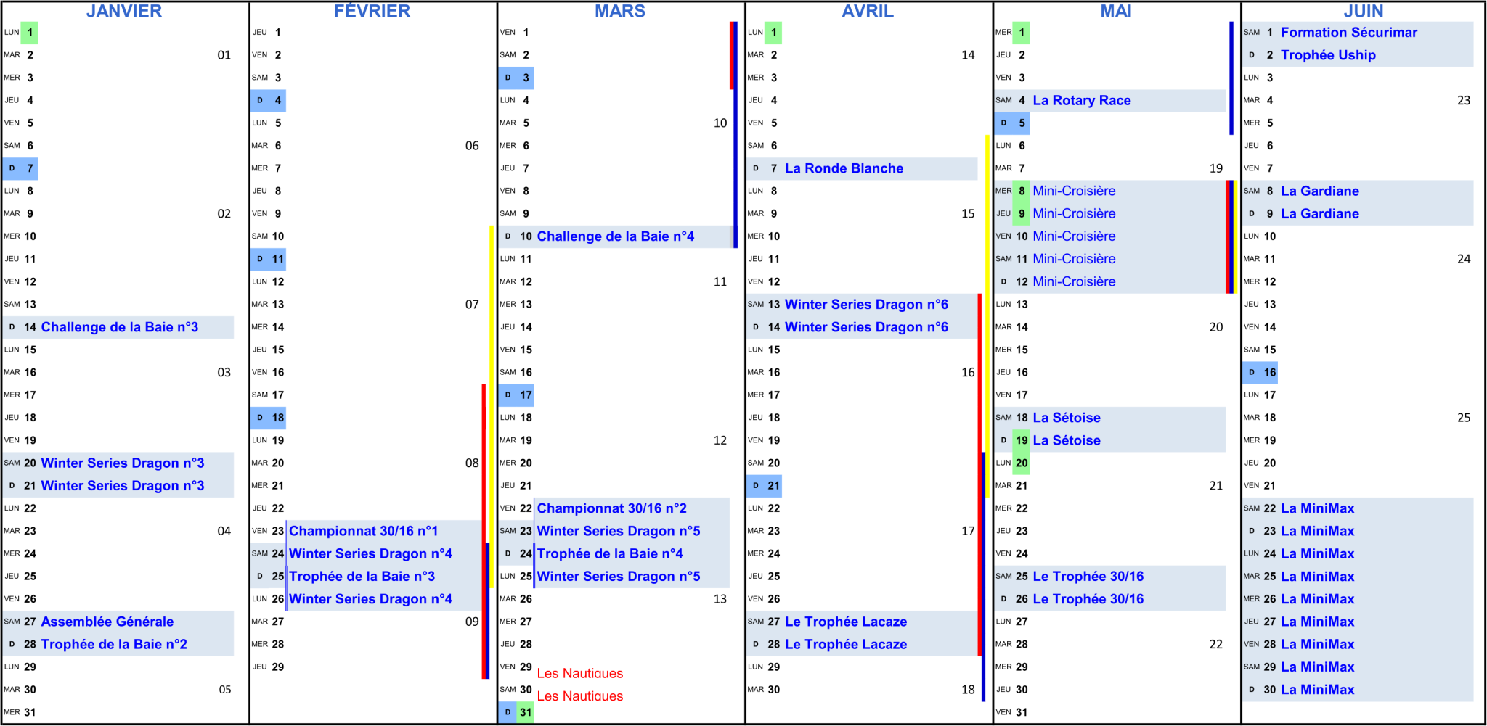Select Winter Series Dragon n°5 on March 25
The height and width of the screenshot is (726, 1487).
(x=619, y=577)
